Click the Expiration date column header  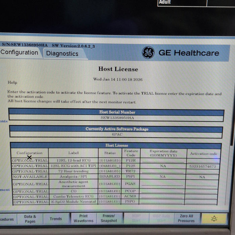pyautogui.click(x=163, y=153)
